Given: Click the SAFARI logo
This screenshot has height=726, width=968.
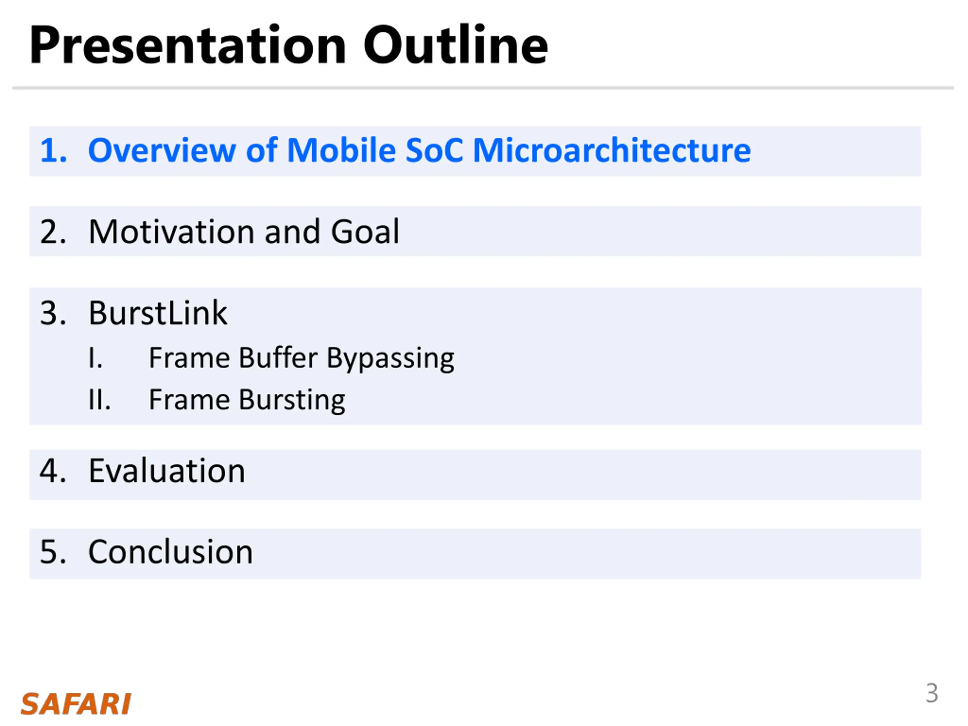Looking at the screenshot, I should click(76, 704).
